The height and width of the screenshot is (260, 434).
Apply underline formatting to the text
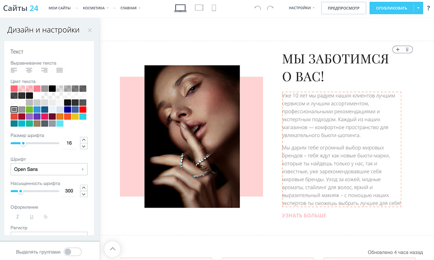31,217
